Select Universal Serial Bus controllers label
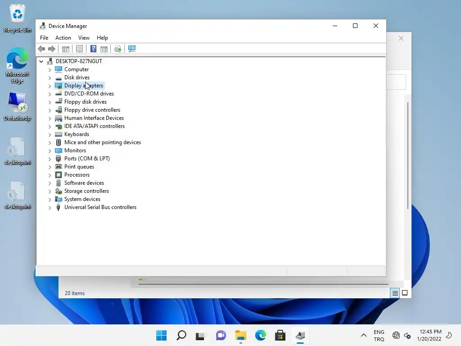Image resolution: width=461 pixels, height=346 pixels. tap(100, 207)
